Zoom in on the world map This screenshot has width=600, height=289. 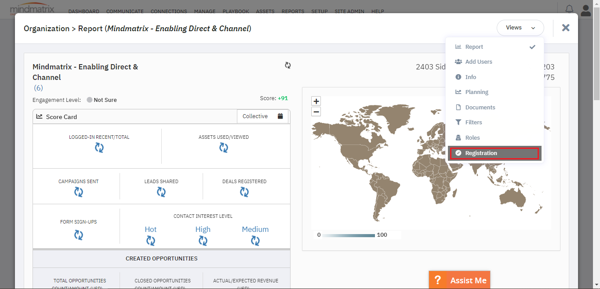click(316, 101)
